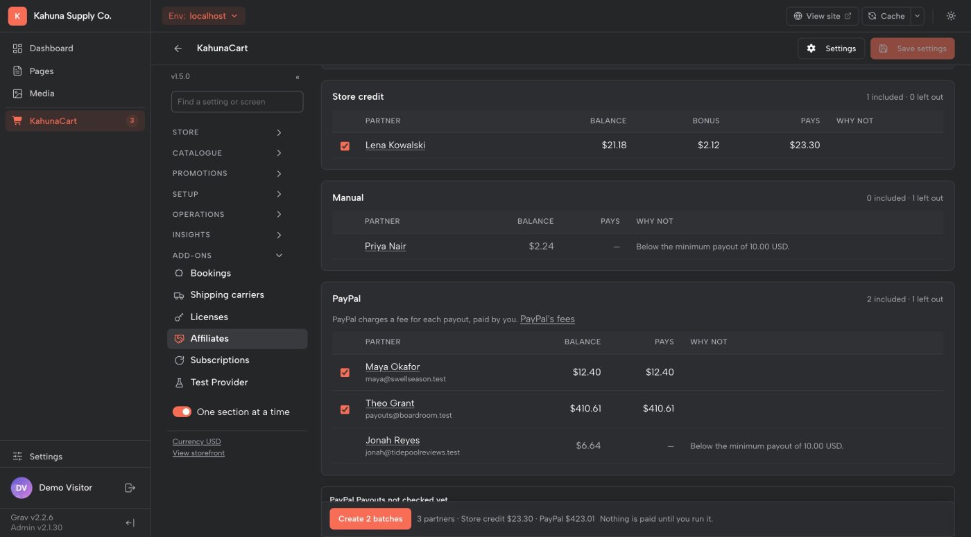Click the KahunaCart shopping cart icon
The height and width of the screenshot is (537, 971).
18,121
